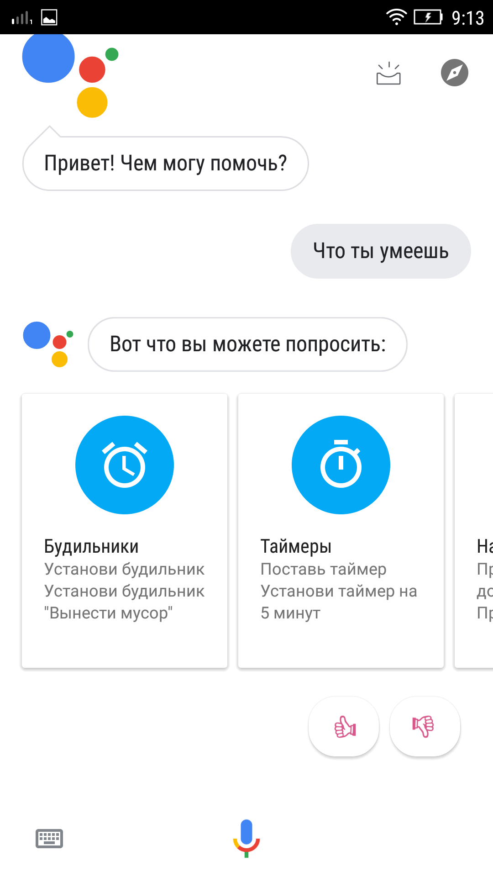This screenshot has height=877, width=493.
Task: Tap the partially visible third suggestion card
Action: coord(474,531)
